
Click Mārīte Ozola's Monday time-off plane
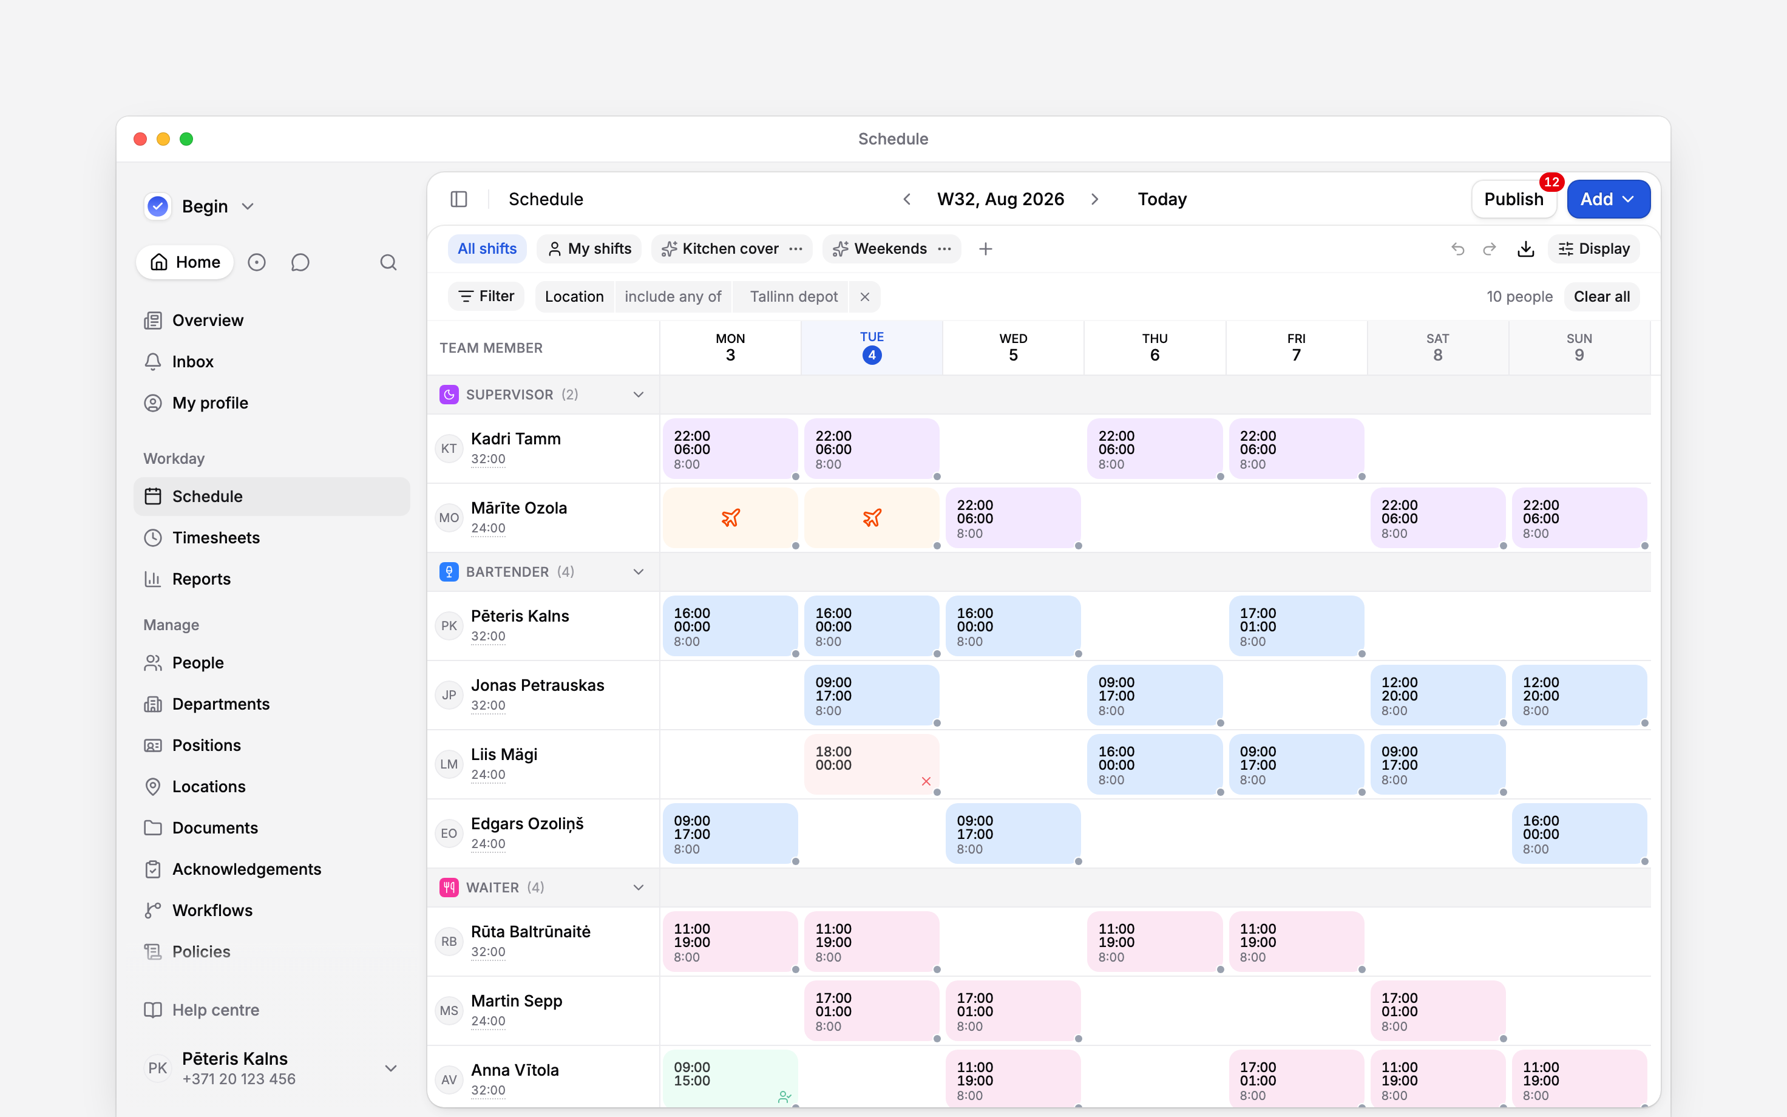[730, 518]
